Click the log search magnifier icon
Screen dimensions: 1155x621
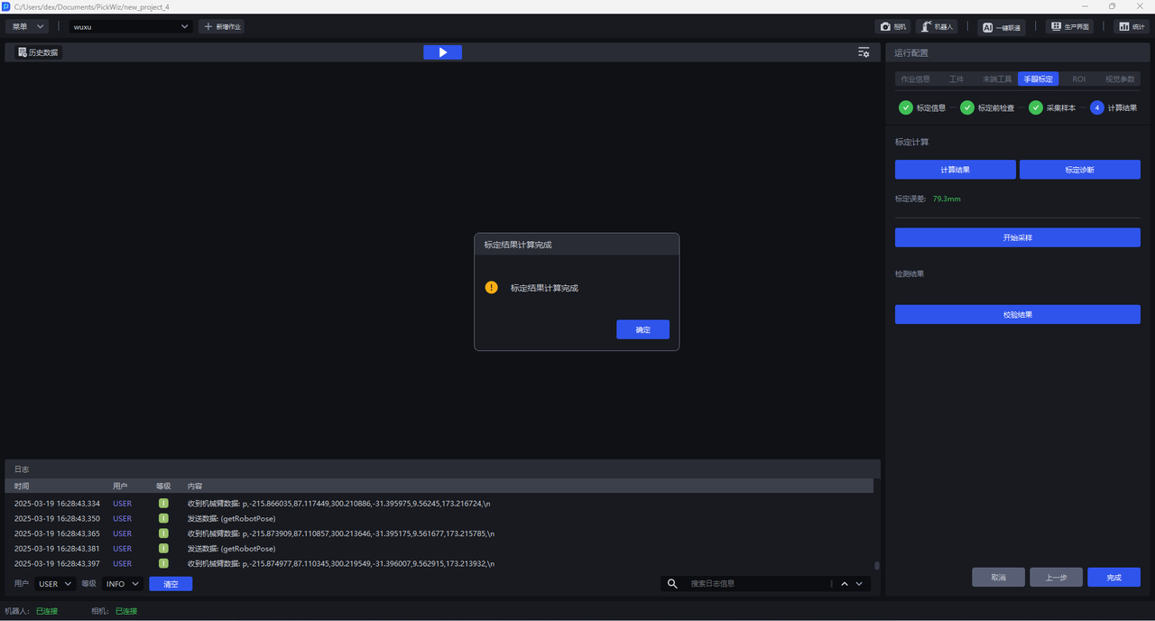pyautogui.click(x=672, y=584)
